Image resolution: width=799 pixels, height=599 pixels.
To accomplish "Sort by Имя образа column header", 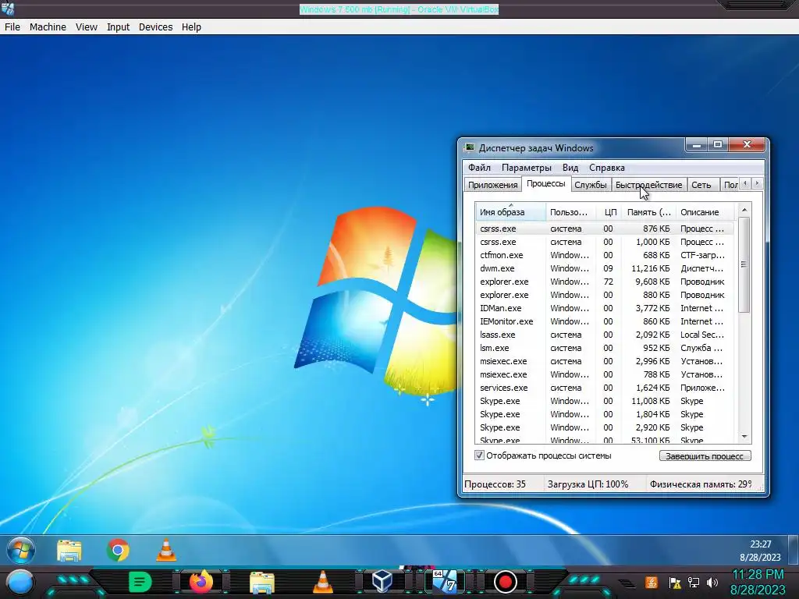I will (x=510, y=212).
